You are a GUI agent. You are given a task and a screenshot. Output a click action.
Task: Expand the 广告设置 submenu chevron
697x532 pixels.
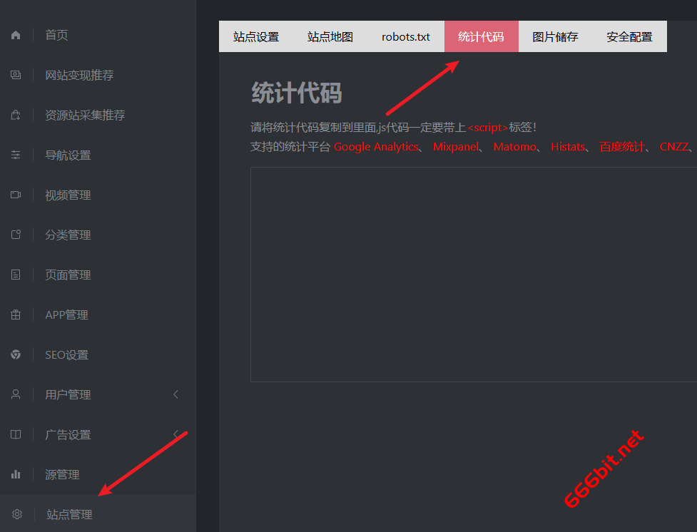tap(175, 434)
